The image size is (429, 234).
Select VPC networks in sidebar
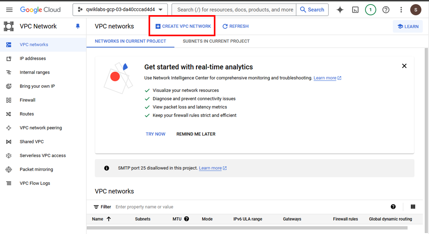pos(43,45)
